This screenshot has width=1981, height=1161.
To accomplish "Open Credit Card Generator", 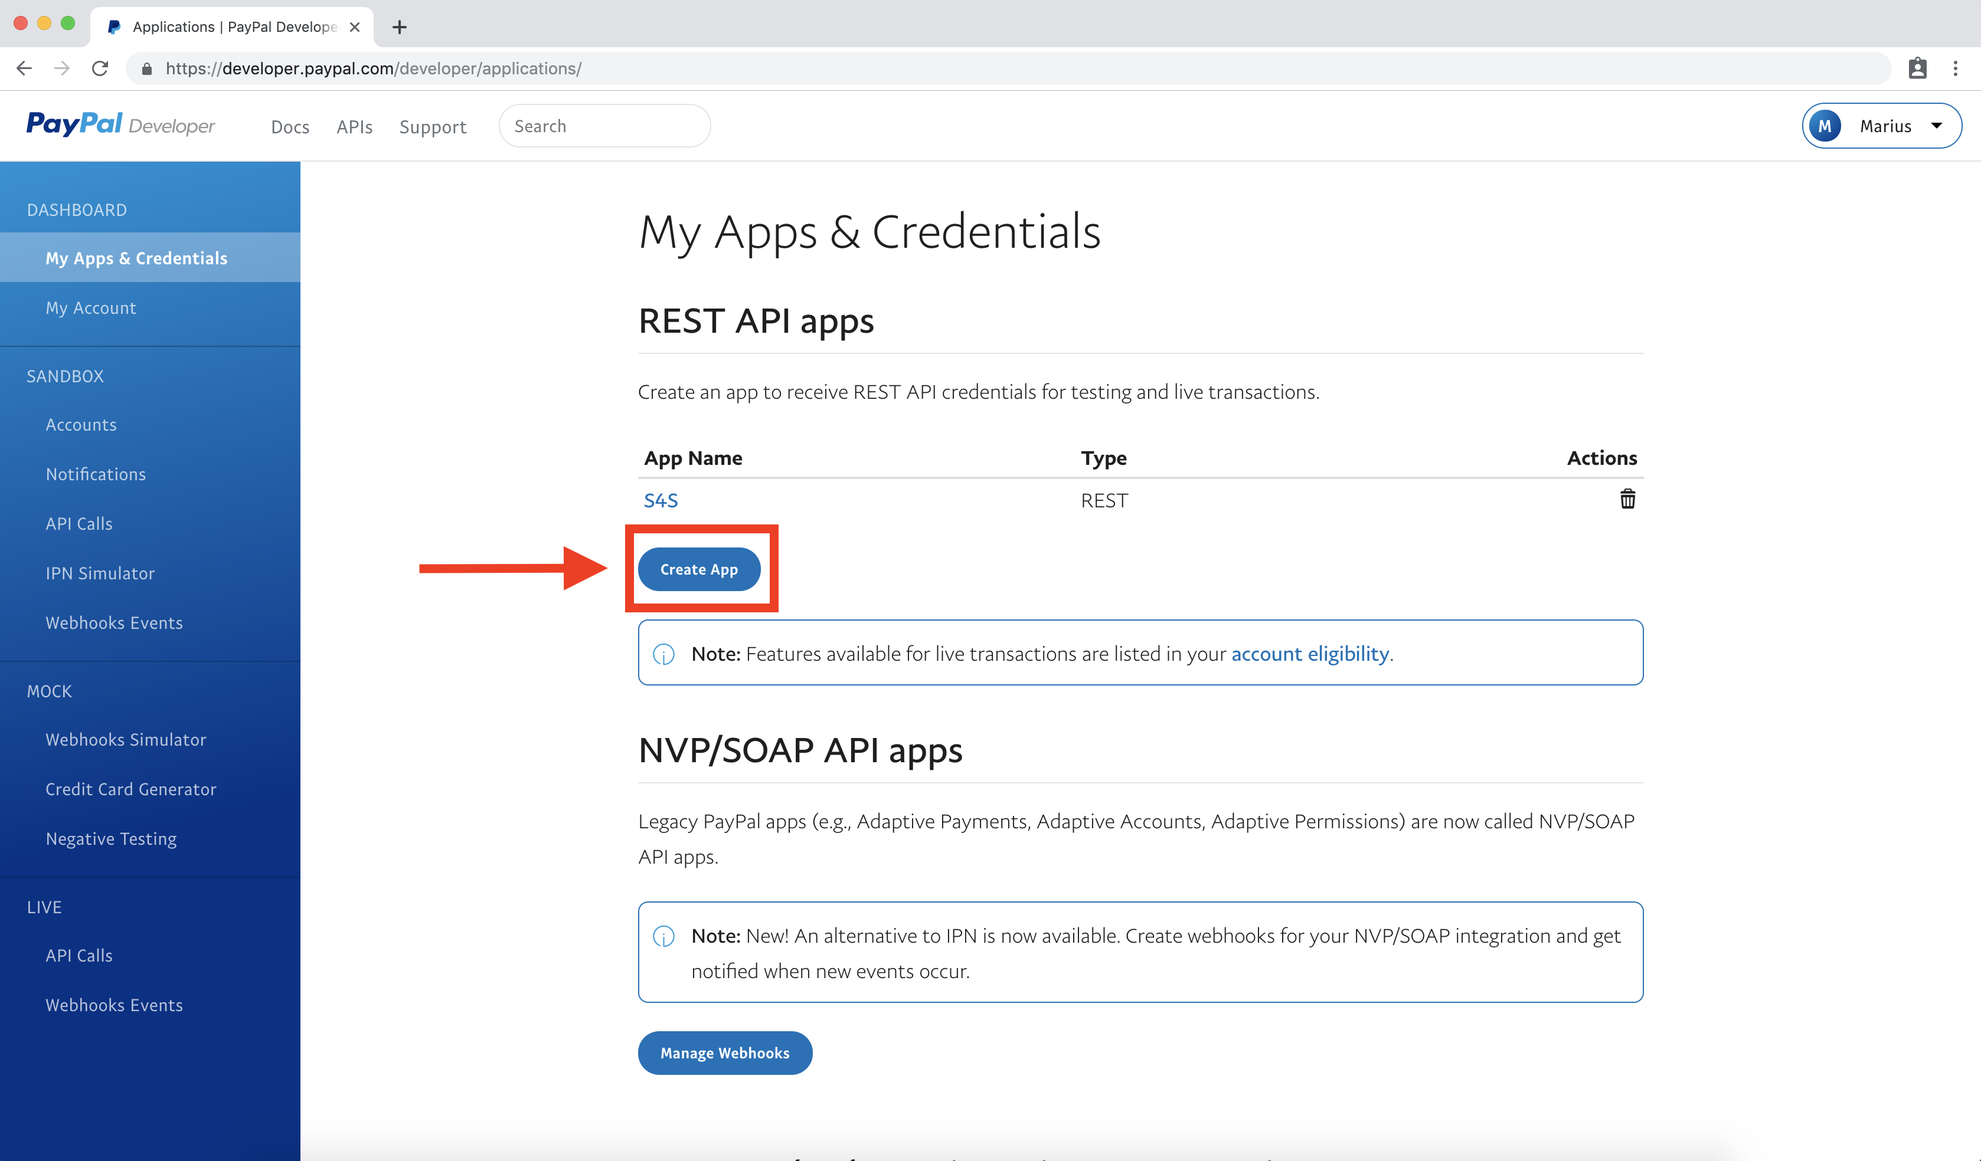I will click(130, 789).
